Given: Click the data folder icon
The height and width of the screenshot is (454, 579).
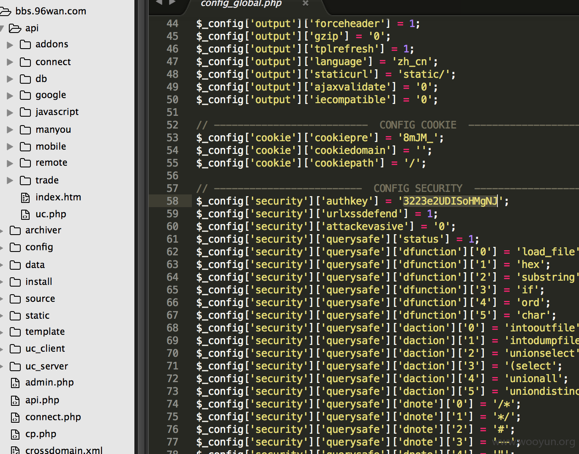Looking at the screenshot, I should tap(15, 265).
